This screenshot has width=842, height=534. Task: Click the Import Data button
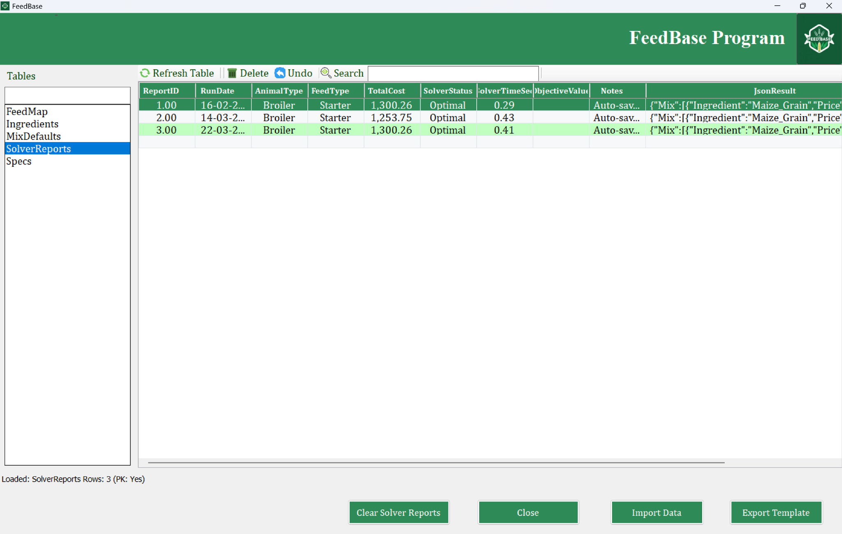[x=656, y=512]
